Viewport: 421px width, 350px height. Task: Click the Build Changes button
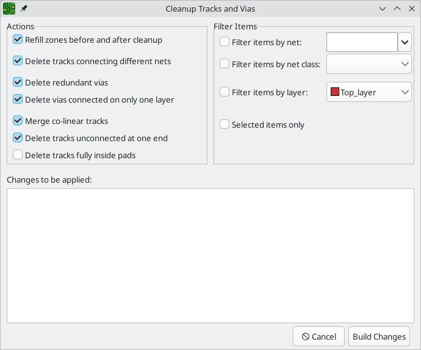[x=379, y=337]
